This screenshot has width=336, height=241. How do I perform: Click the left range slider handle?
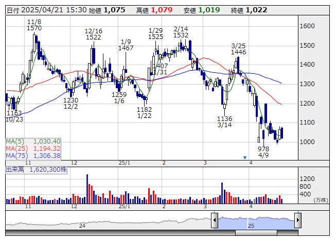(x=215, y=220)
